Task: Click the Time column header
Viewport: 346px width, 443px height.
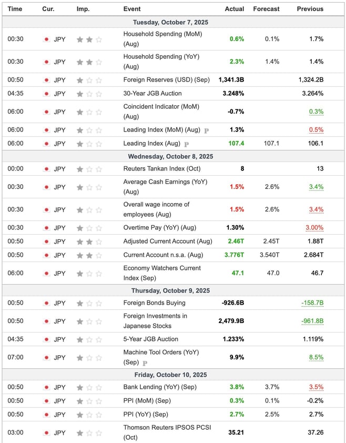Action: coord(15,9)
